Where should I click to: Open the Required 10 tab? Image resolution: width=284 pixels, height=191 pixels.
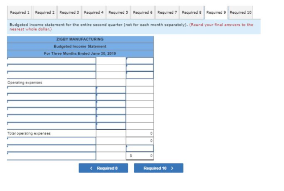pos(240,12)
